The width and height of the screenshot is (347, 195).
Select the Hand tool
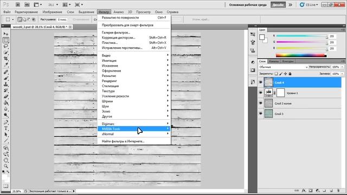[x=6, y=160]
